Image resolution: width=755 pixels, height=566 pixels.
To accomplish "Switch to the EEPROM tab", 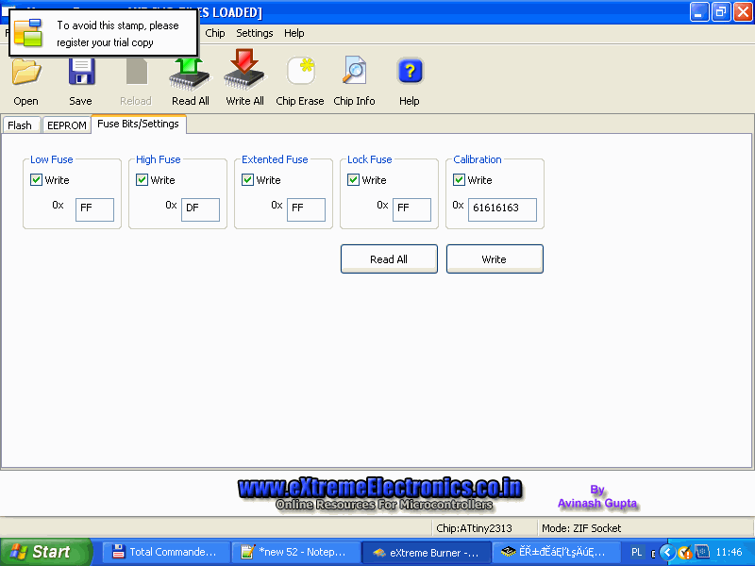I will (x=66, y=125).
